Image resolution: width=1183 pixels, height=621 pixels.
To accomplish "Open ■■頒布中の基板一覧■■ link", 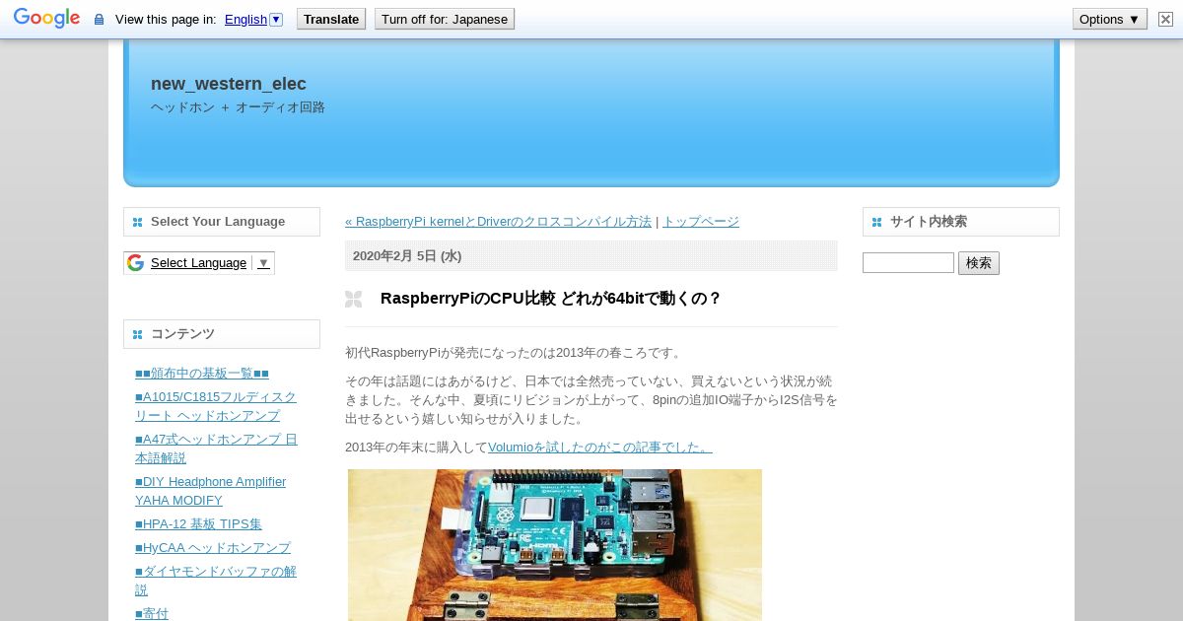I will [202, 374].
